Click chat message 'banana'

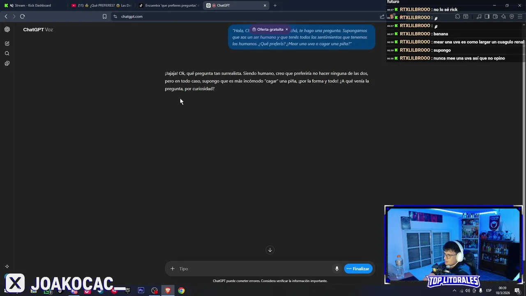441,34
